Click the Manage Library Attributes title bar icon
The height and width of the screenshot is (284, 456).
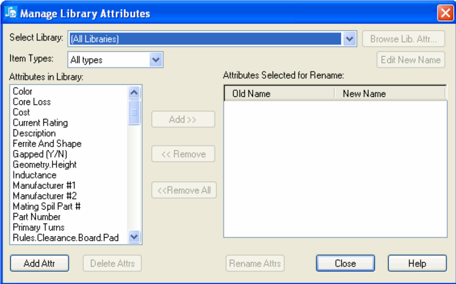(x=11, y=13)
